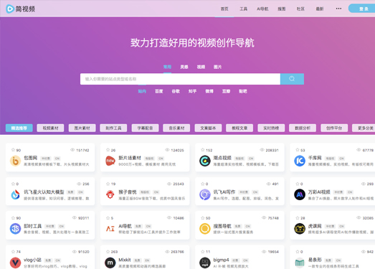Viewport: 375px width, 269px height.
Task: Favorite 新片场素材 with its star icon
Action: coord(108,150)
